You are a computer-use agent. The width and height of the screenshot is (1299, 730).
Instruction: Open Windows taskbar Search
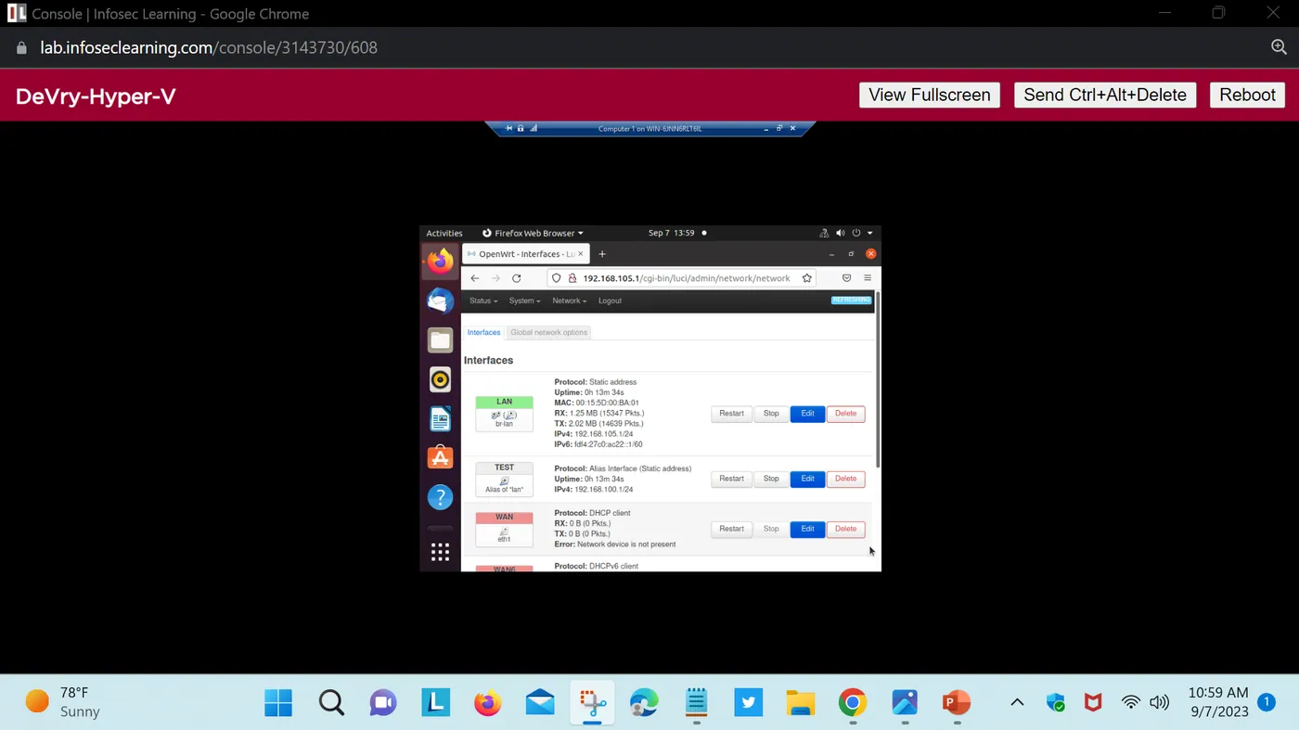[x=331, y=703]
